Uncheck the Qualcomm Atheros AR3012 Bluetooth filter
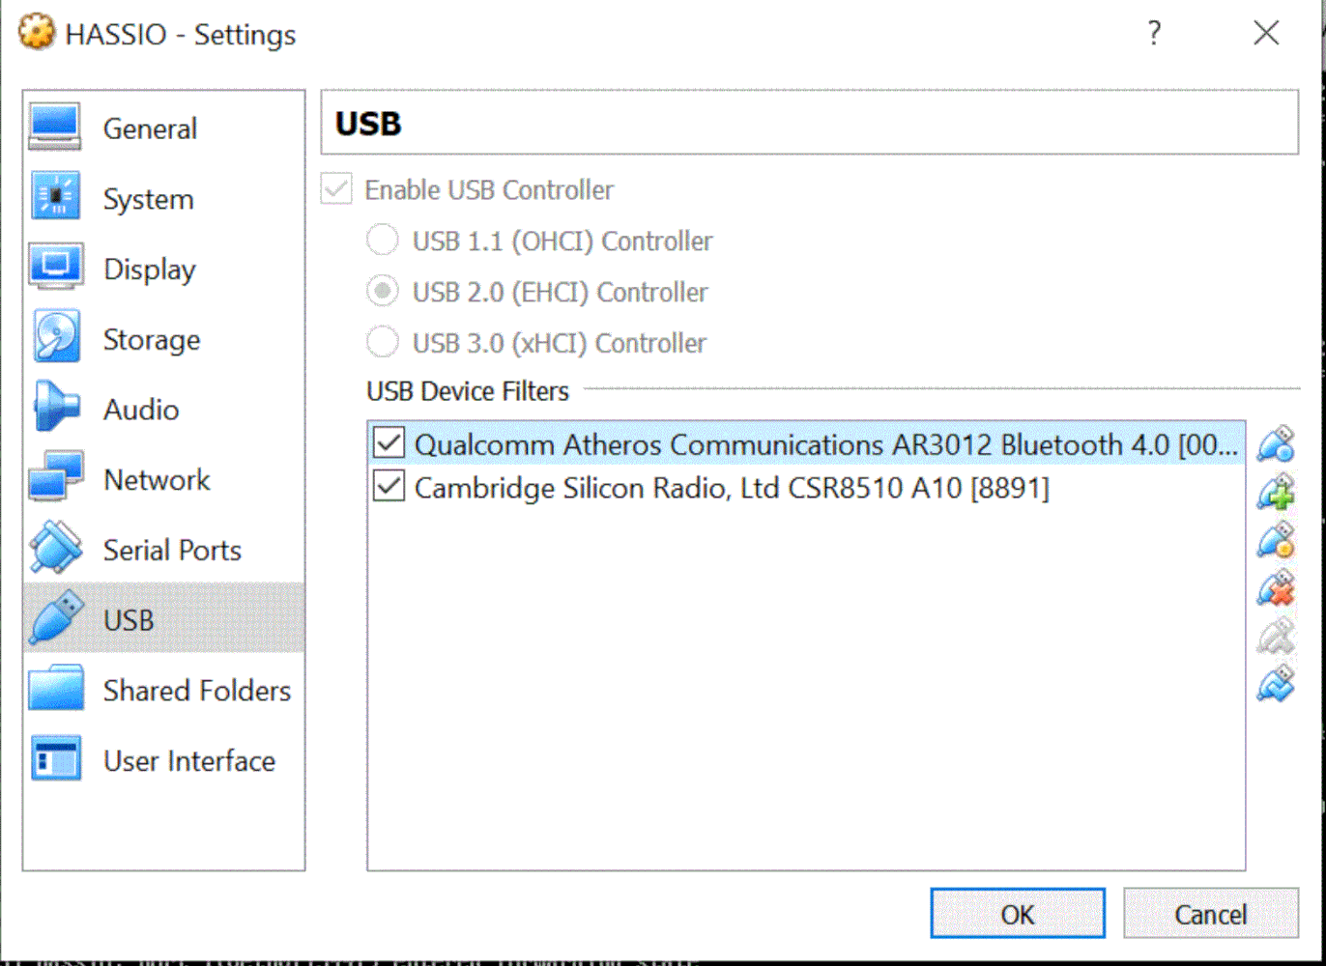The width and height of the screenshot is (1326, 966). pos(387,444)
